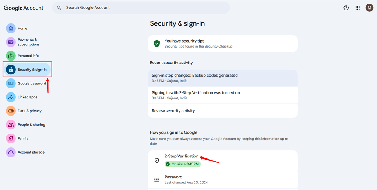
Task: Click the 2-Step Verification shield icon
Action: [157, 161]
